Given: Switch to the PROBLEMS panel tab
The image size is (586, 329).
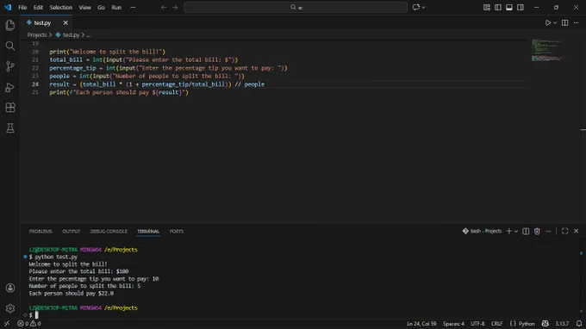Looking at the screenshot, I should click(x=41, y=231).
